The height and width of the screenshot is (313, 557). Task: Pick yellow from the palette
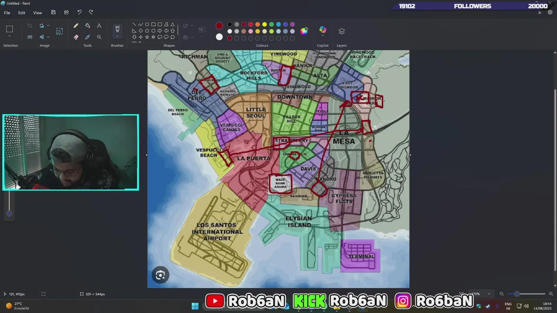click(x=265, y=24)
